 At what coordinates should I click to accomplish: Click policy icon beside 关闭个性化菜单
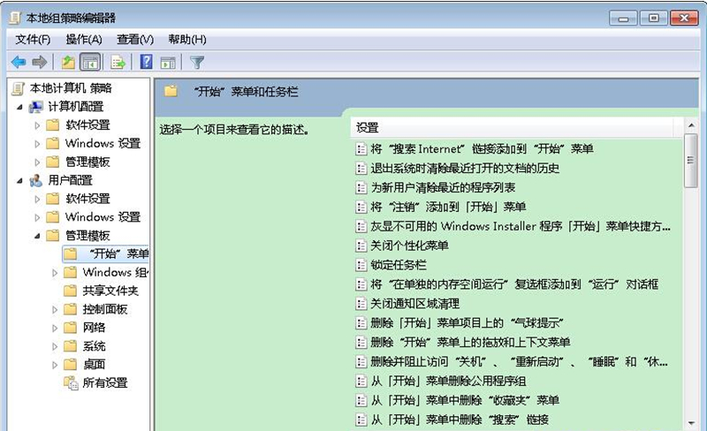coord(361,246)
